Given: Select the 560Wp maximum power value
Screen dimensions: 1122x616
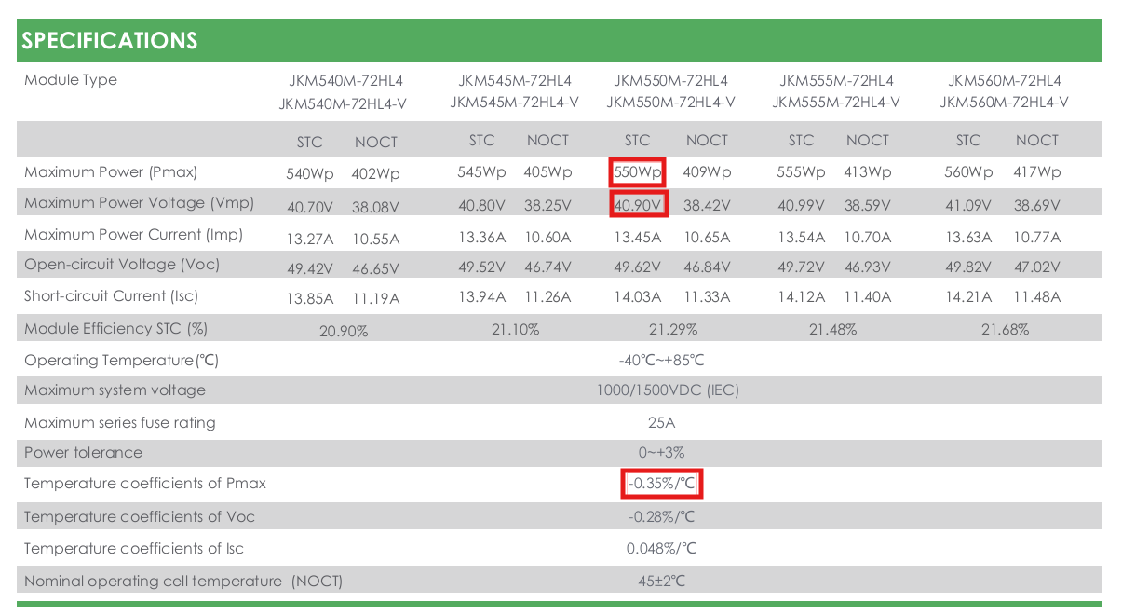Looking at the screenshot, I should tap(968, 172).
